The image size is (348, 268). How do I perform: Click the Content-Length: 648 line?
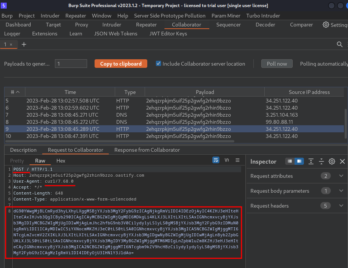coord(38,193)
